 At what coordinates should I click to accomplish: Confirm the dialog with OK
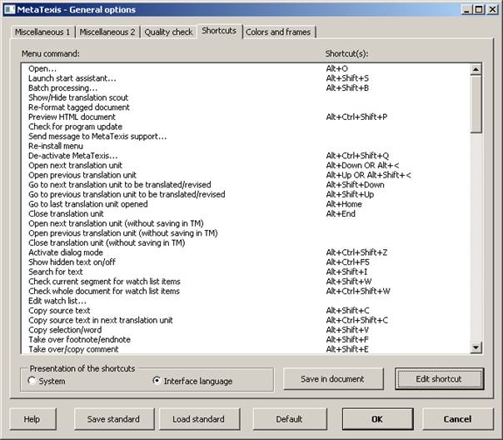click(377, 419)
